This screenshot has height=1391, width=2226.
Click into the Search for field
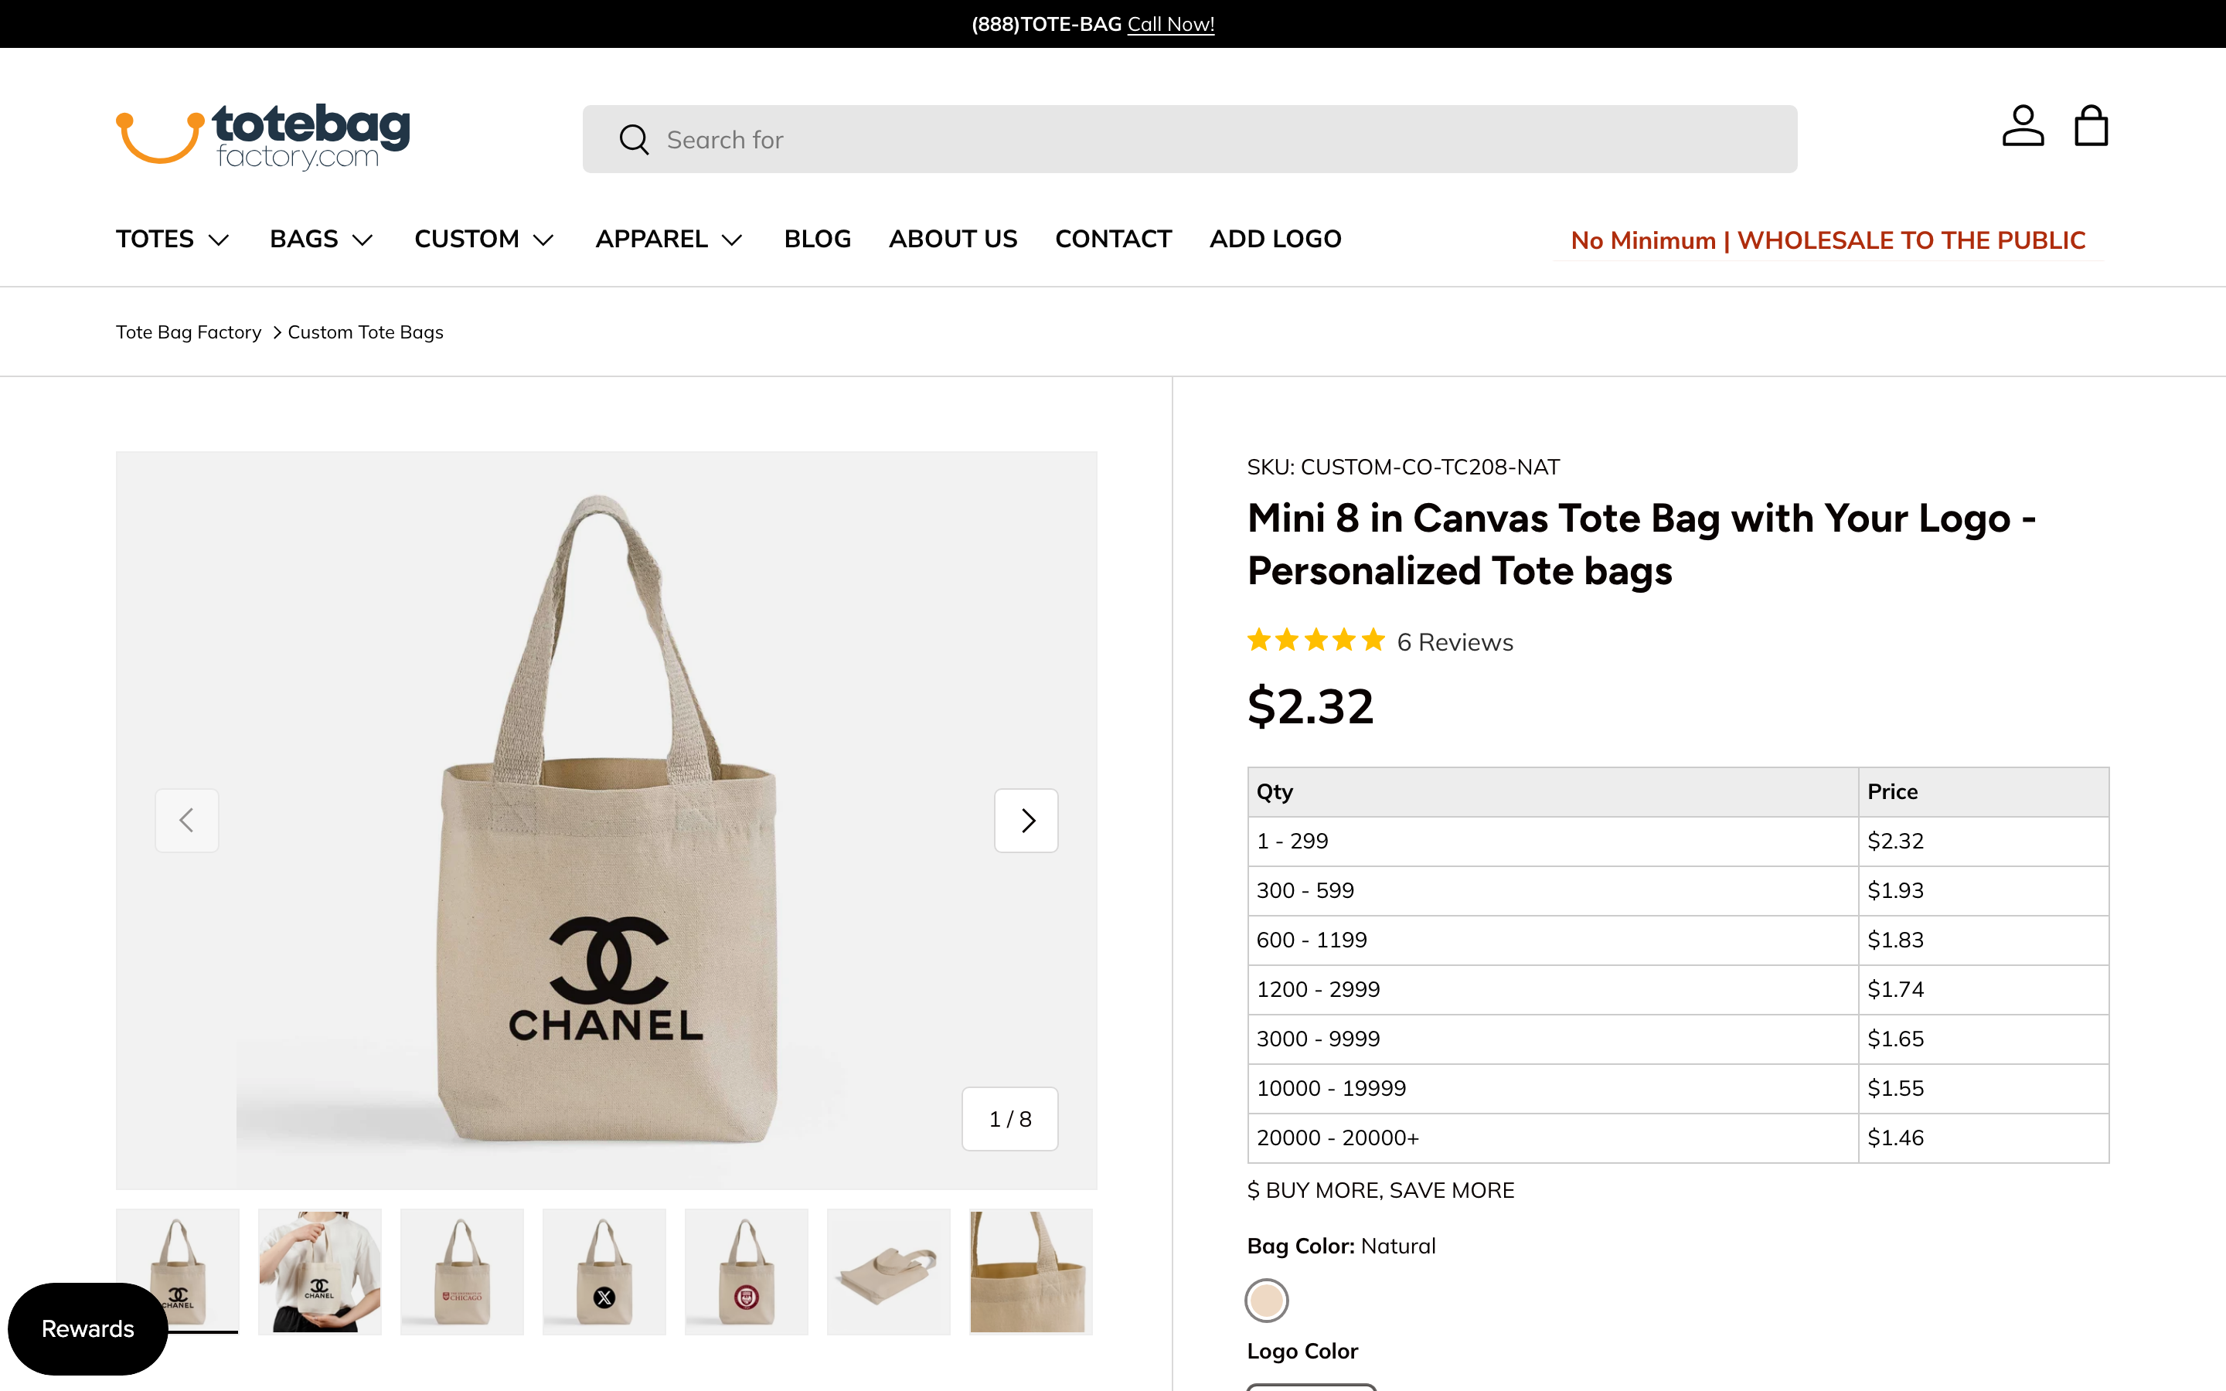pyautogui.click(x=1190, y=139)
